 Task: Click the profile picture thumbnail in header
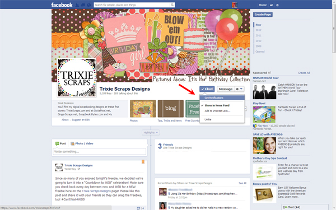point(235,5)
